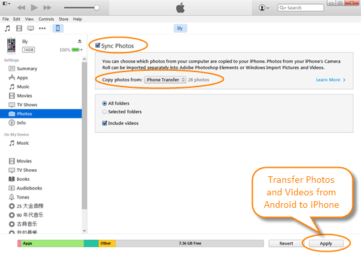The width and height of the screenshot is (361, 253).
Task: Select the All folders radio button
Action: coord(104,104)
